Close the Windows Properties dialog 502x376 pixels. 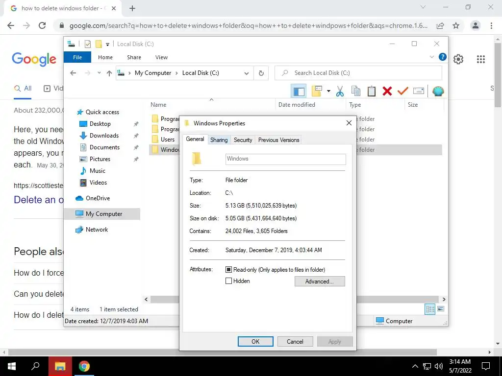click(x=349, y=123)
